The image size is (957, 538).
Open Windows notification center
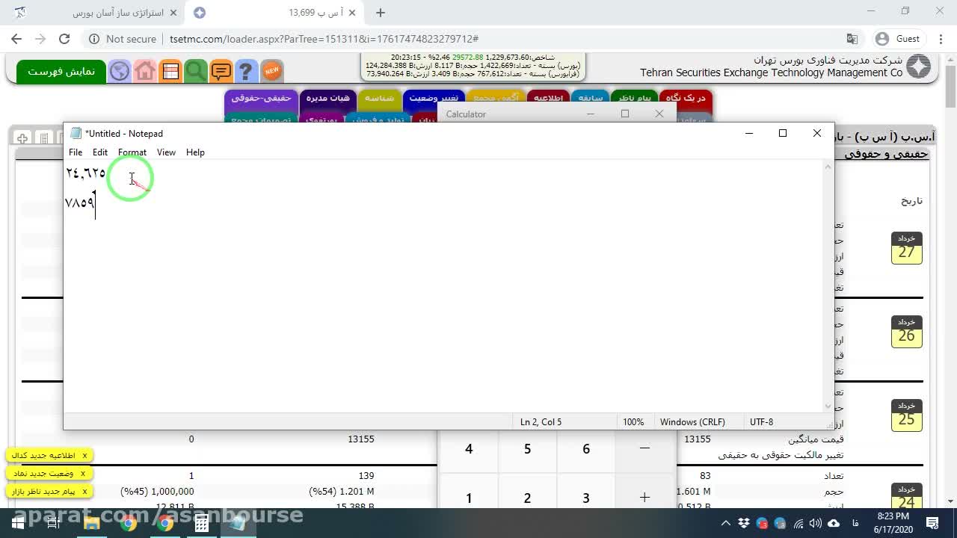[x=933, y=523]
